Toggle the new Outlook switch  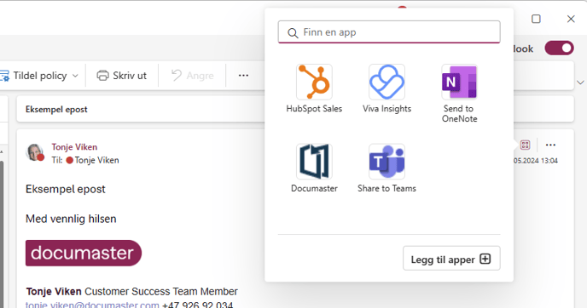(x=560, y=48)
